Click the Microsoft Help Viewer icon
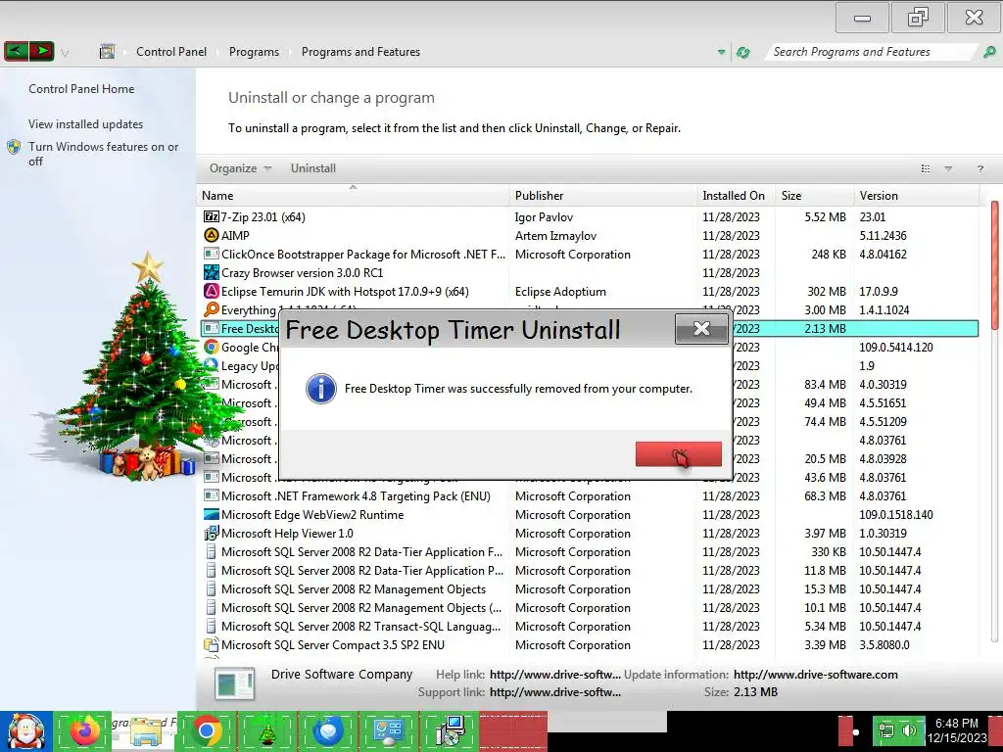The image size is (1003, 752). [212, 533]
